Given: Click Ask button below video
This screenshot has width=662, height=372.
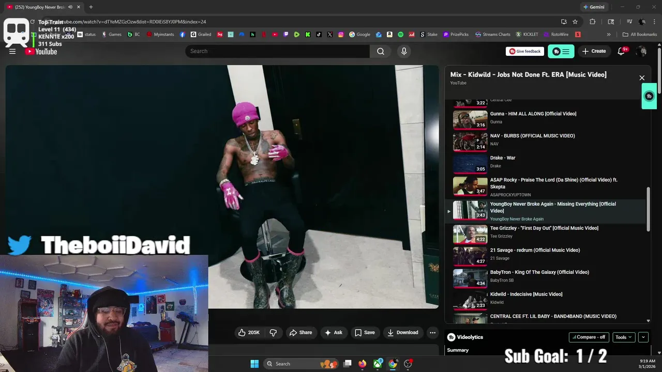Looking at the screenshot, I should [x=334, y=332].
